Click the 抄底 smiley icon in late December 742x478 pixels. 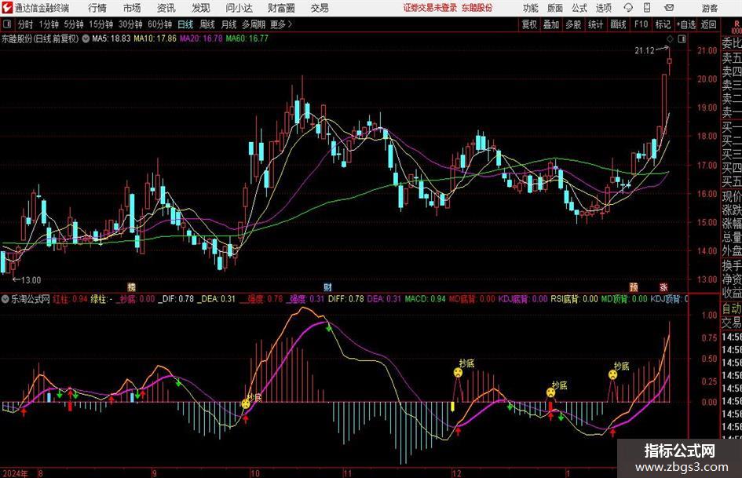[551, 392]
